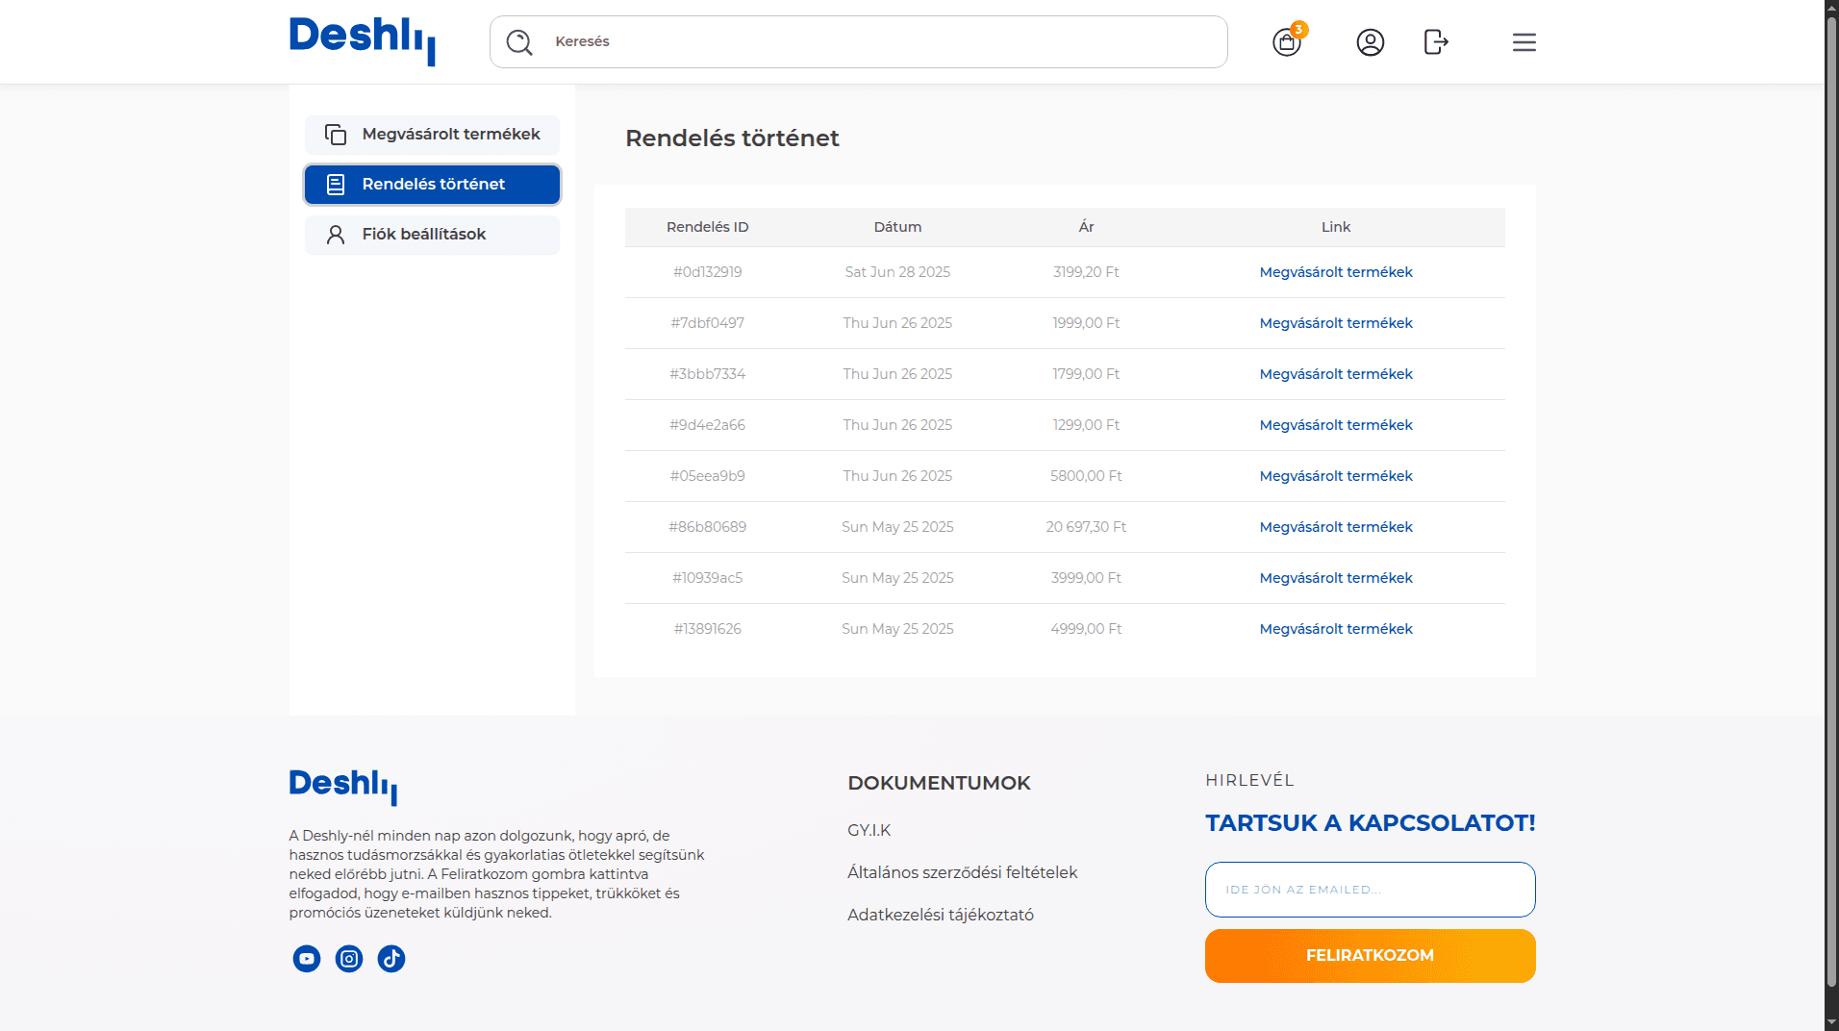
Task: Open purchased products for order #0d132919
Action: point(1336,272)
